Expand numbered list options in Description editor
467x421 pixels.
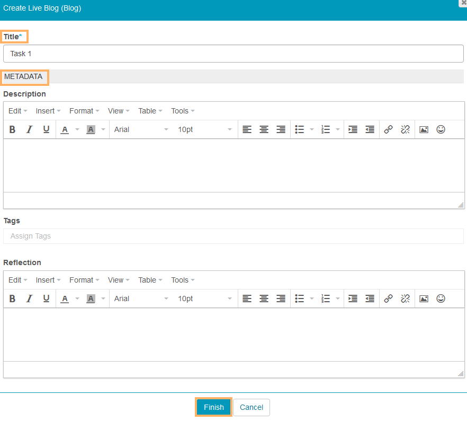point(338,129)
